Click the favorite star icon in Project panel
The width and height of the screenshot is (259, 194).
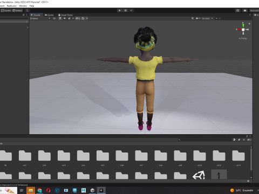click(244, 140)
